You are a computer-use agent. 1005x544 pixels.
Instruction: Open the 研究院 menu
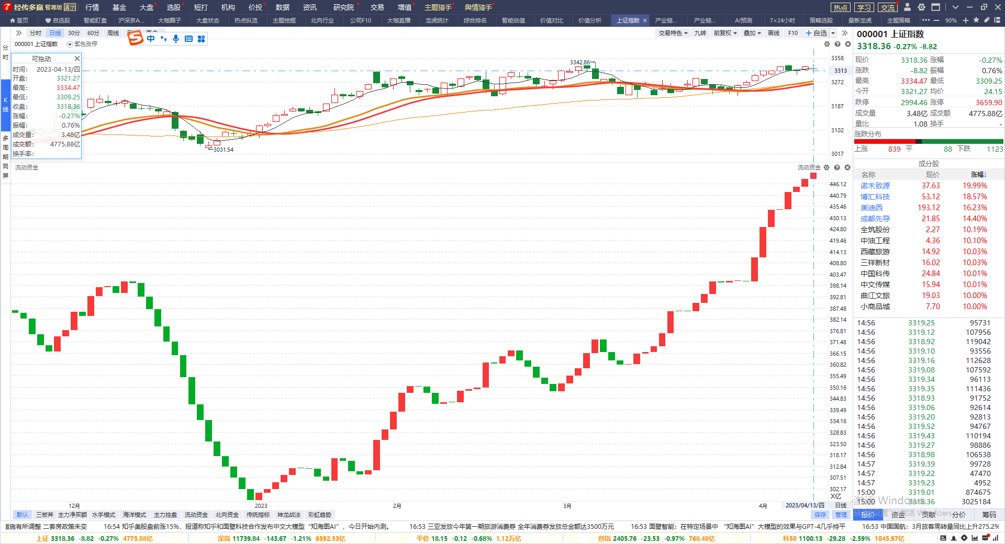[343, 7]
